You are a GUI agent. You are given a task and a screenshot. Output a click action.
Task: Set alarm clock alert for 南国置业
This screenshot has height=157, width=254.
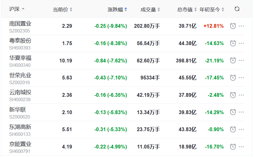point(233,26)
